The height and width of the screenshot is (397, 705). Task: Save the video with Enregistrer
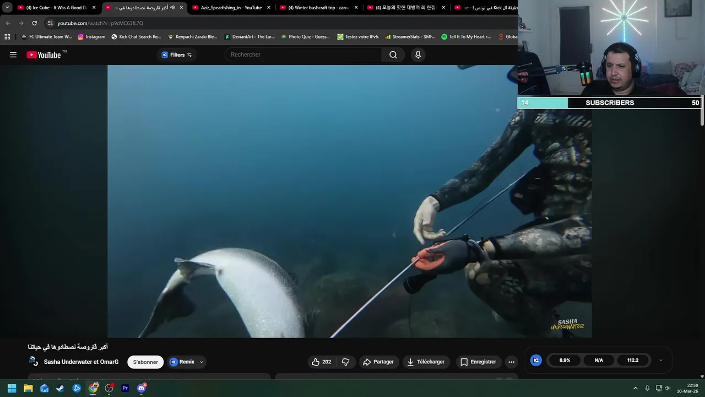pyautogui.click(x=478, y=362)
